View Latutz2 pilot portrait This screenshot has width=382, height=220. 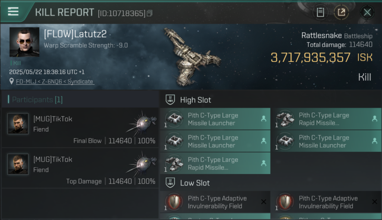tap(24, 42)
